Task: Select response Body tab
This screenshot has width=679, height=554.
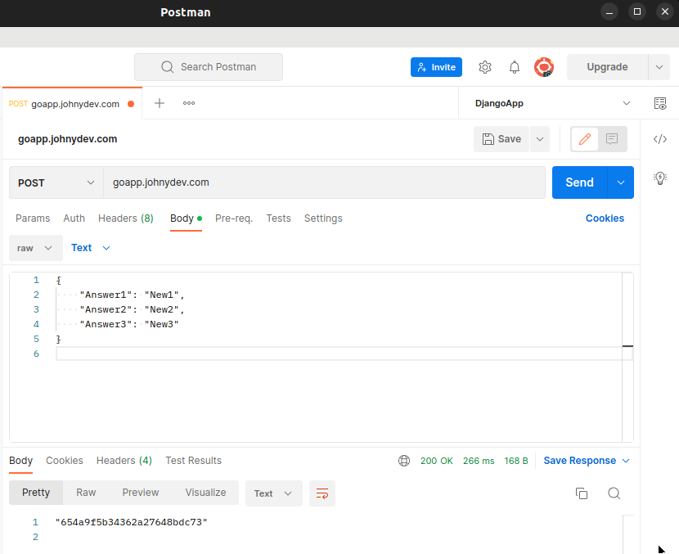Action: point(20,461)
